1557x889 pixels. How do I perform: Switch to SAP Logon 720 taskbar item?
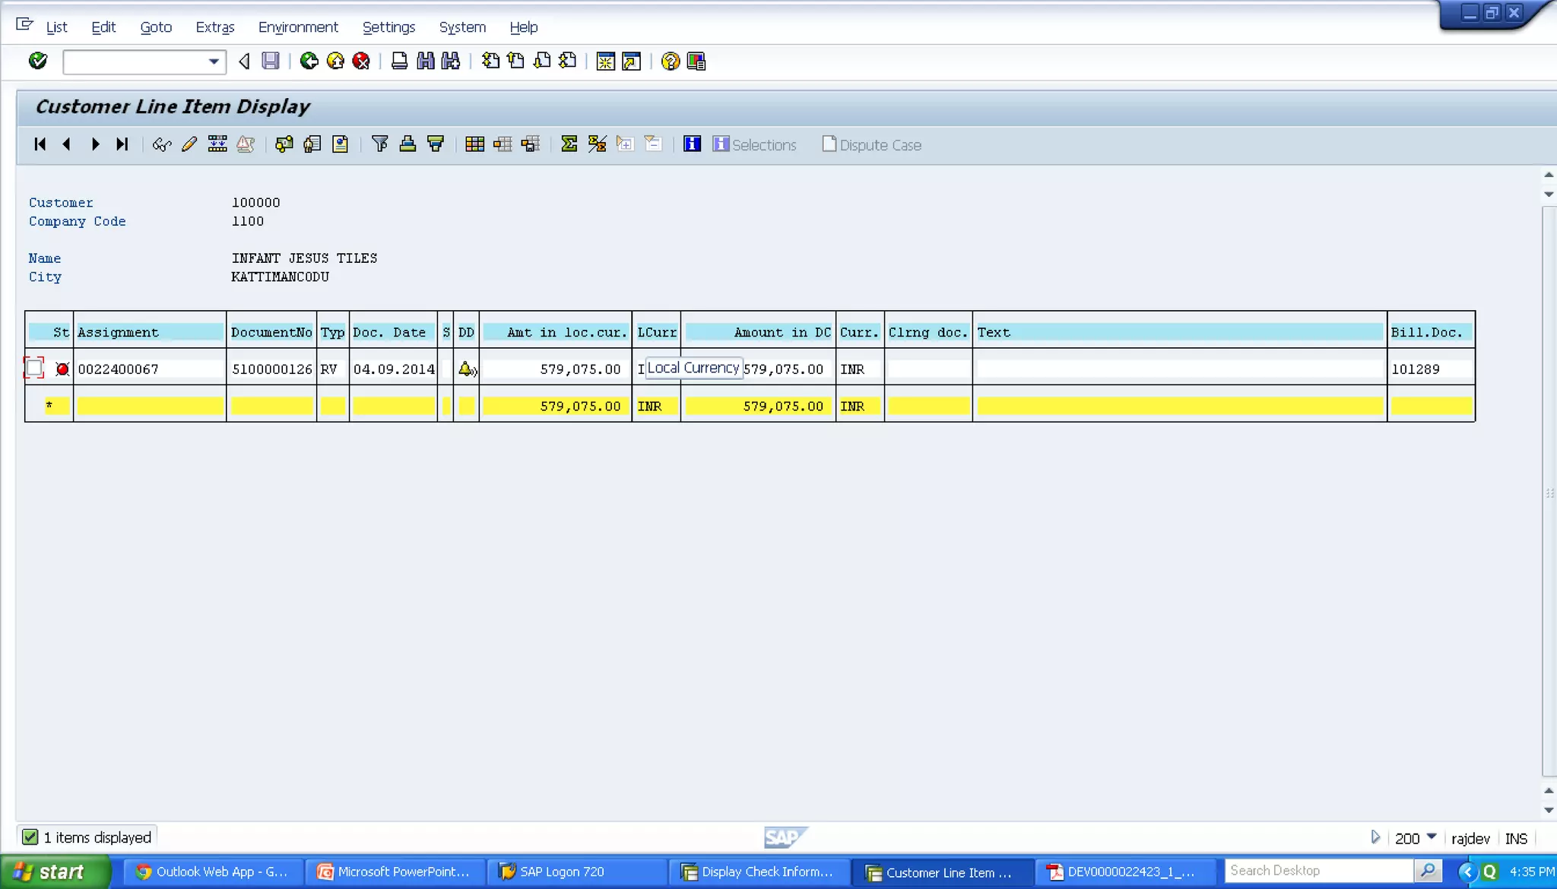(x=577, y=872)
